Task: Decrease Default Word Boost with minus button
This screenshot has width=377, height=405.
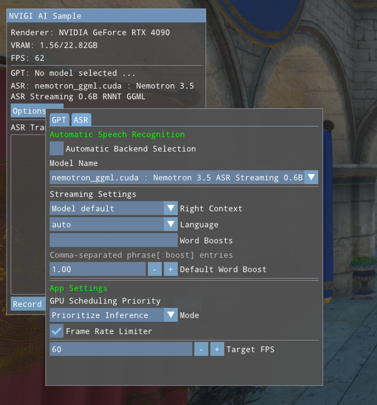Action: point(155,269)
